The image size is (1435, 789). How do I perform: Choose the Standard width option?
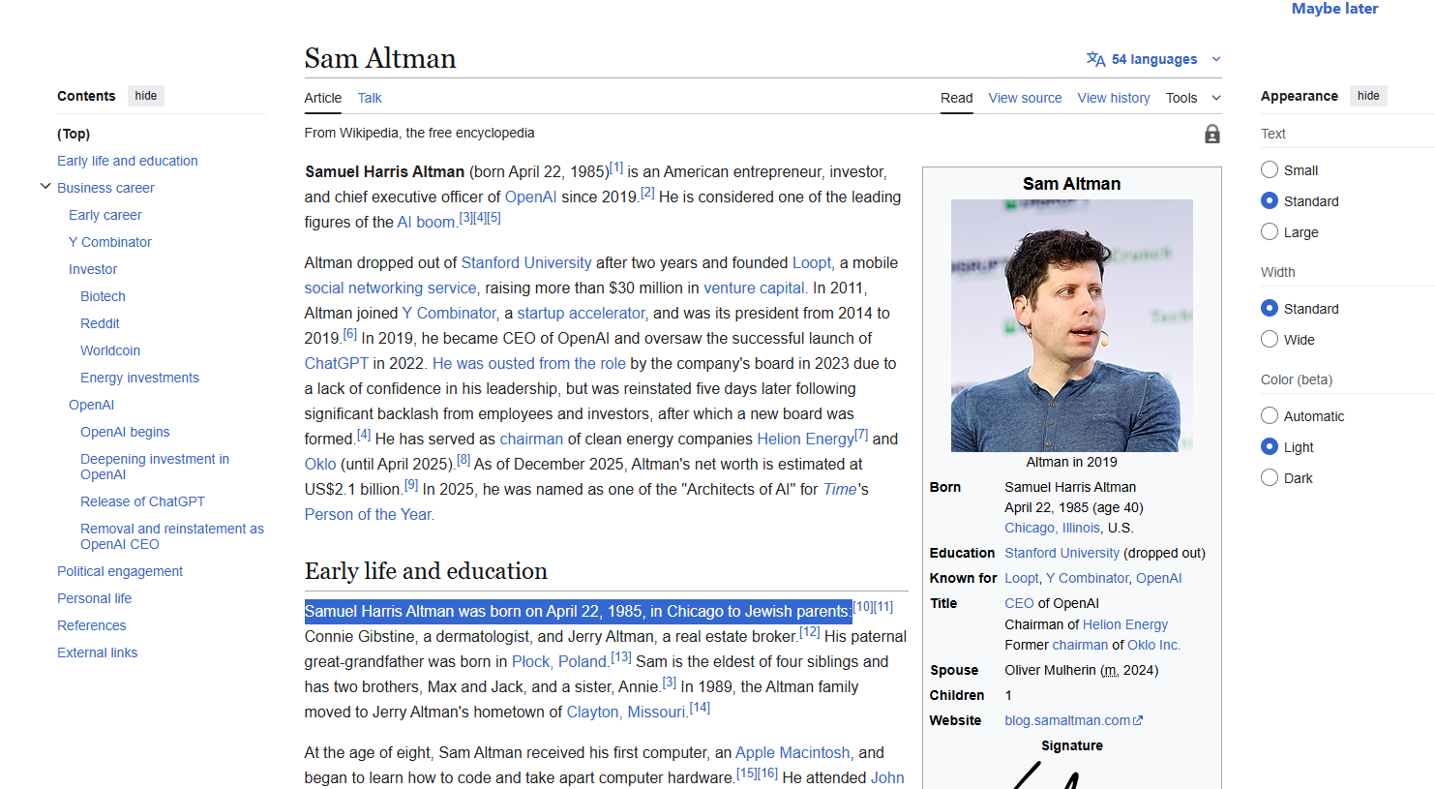point(1270,309)
